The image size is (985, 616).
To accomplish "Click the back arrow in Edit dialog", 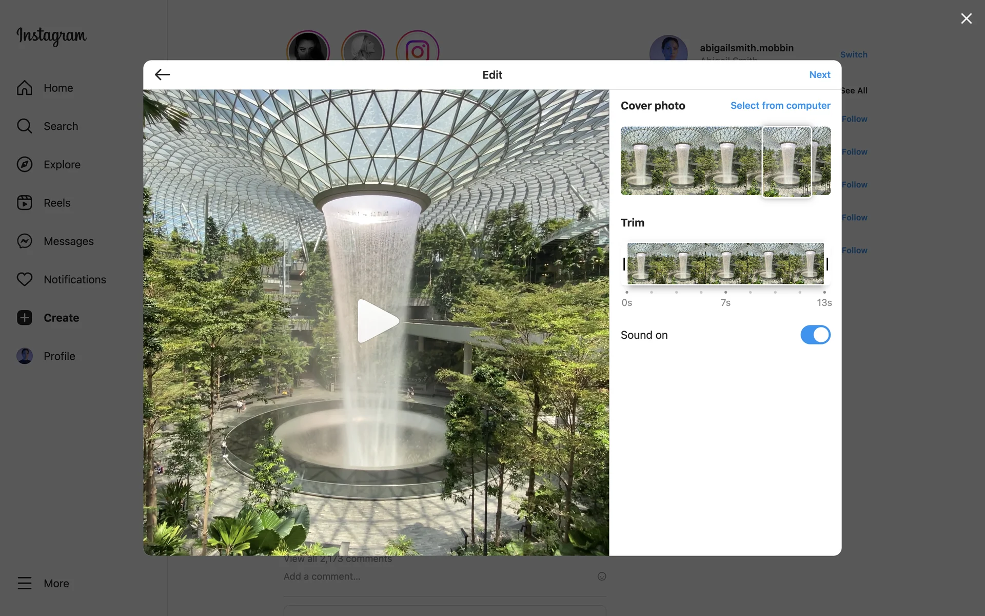I will [x=162, y=75].
